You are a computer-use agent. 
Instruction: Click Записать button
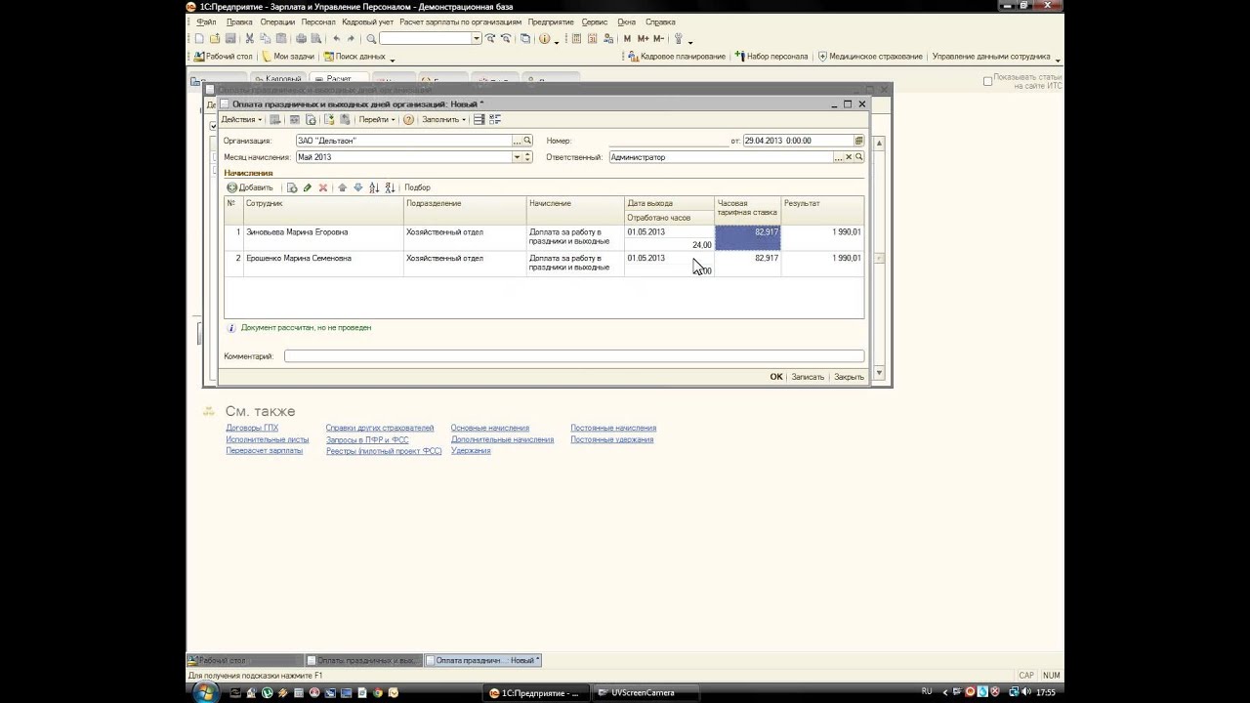(808, 377)
